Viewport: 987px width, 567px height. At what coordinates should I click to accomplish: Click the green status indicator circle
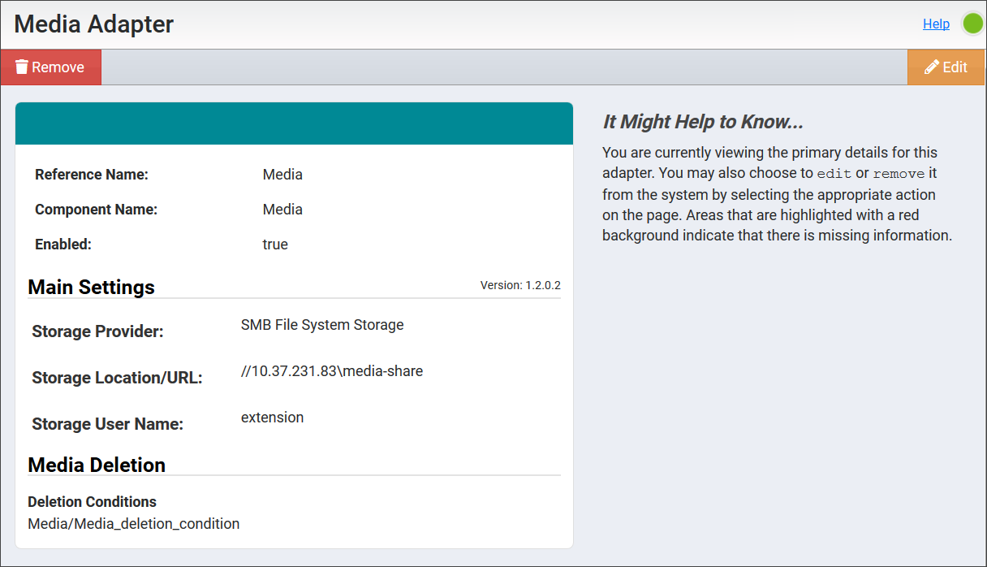coord(972,24)
